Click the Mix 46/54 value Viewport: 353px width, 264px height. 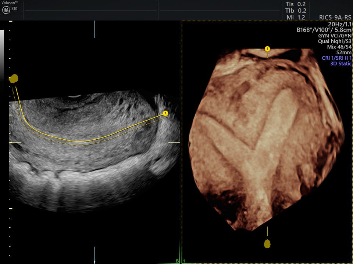339,47
